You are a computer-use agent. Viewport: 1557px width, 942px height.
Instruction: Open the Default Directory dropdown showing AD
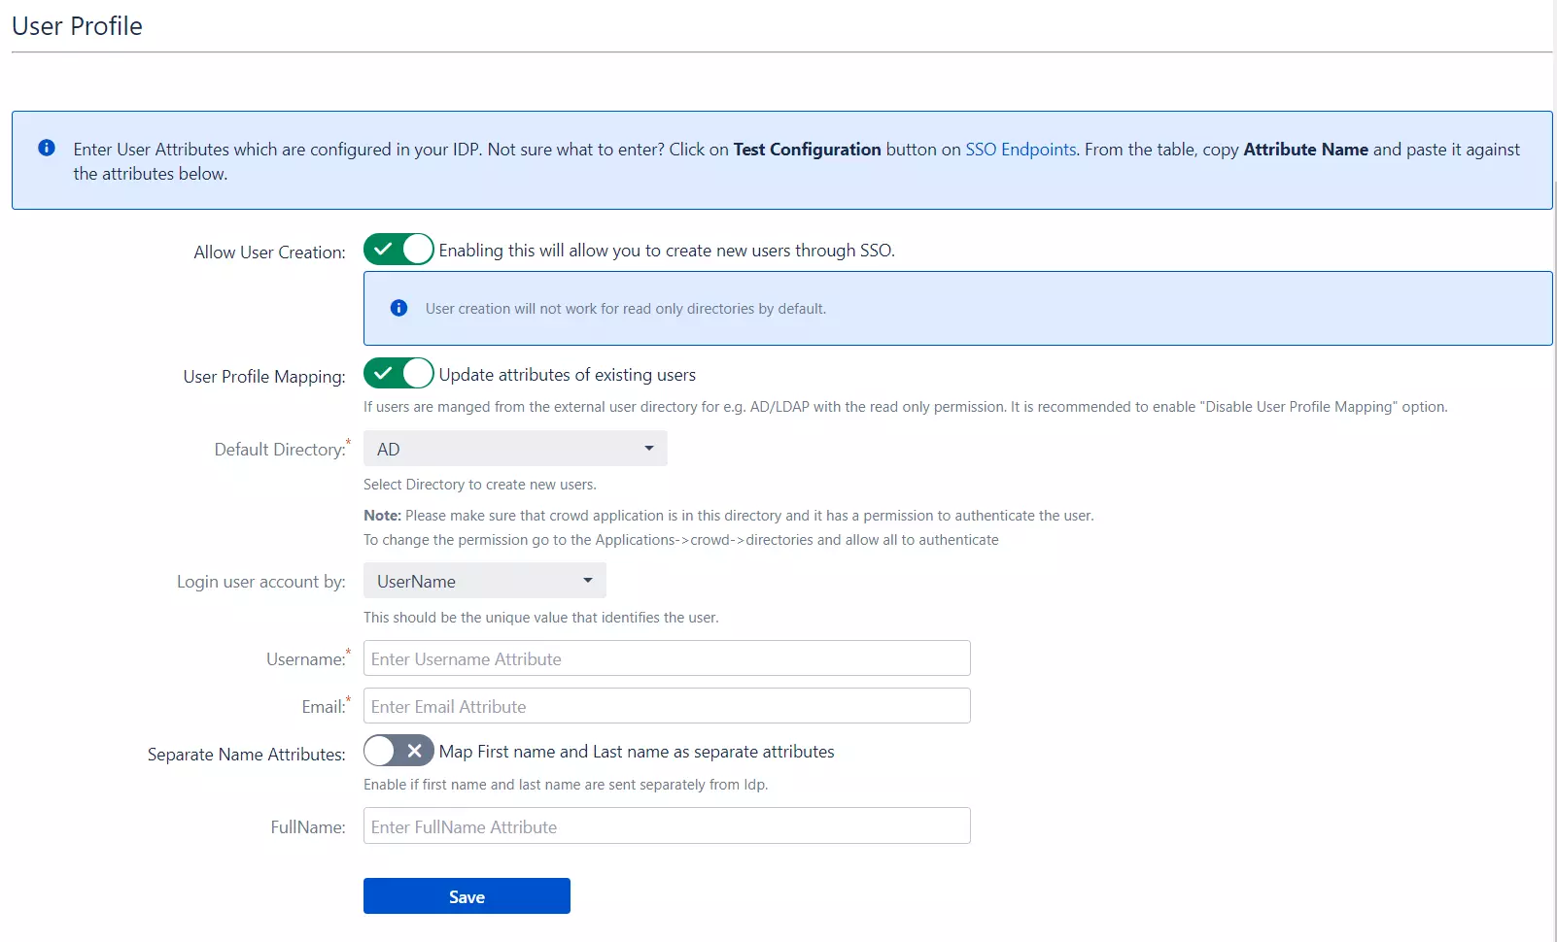click(x=515, y=449)
